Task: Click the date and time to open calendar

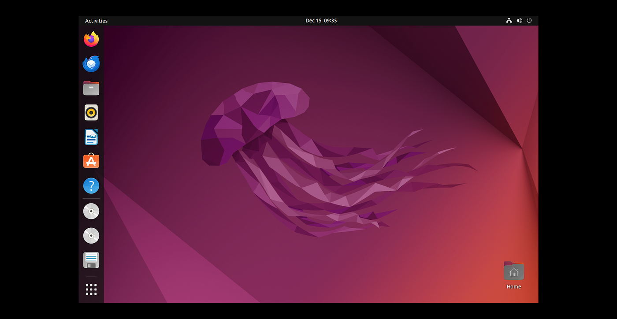Action: point(321,20)
